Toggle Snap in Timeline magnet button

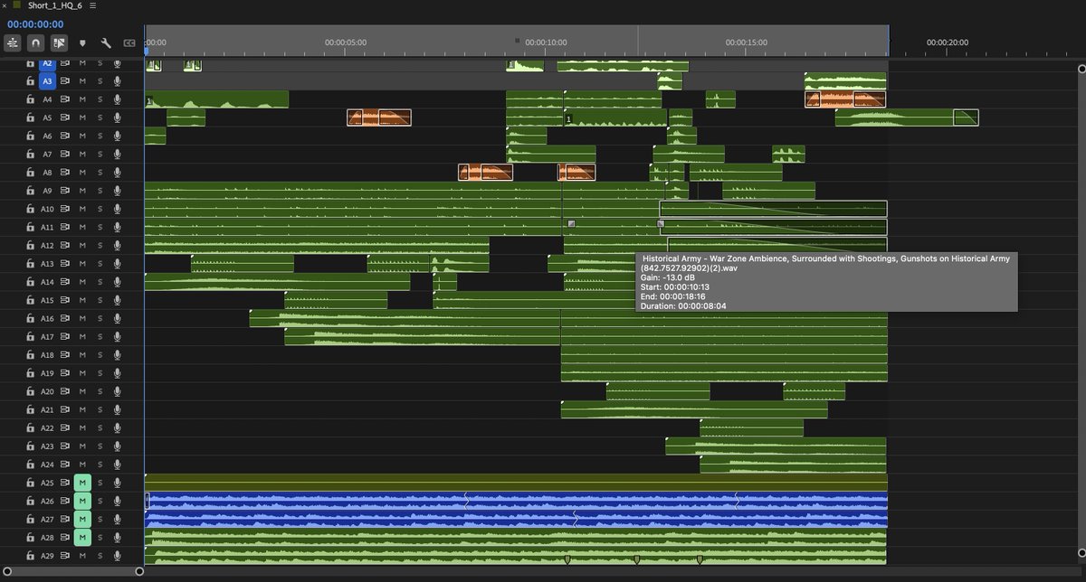(36, 42)
